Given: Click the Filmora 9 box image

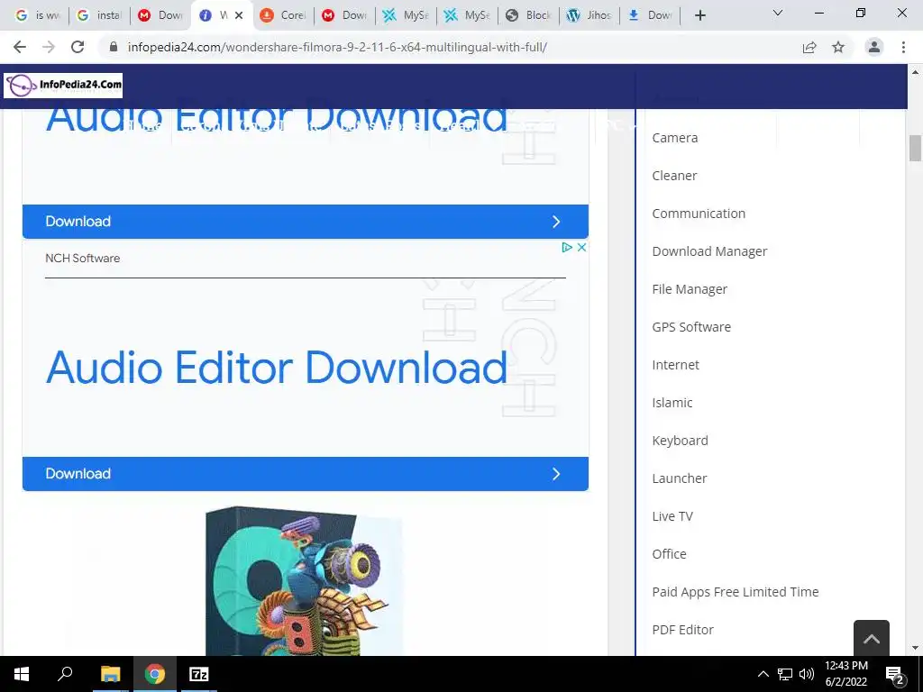Looking at the screenshot, I should [x=304, y=581].
